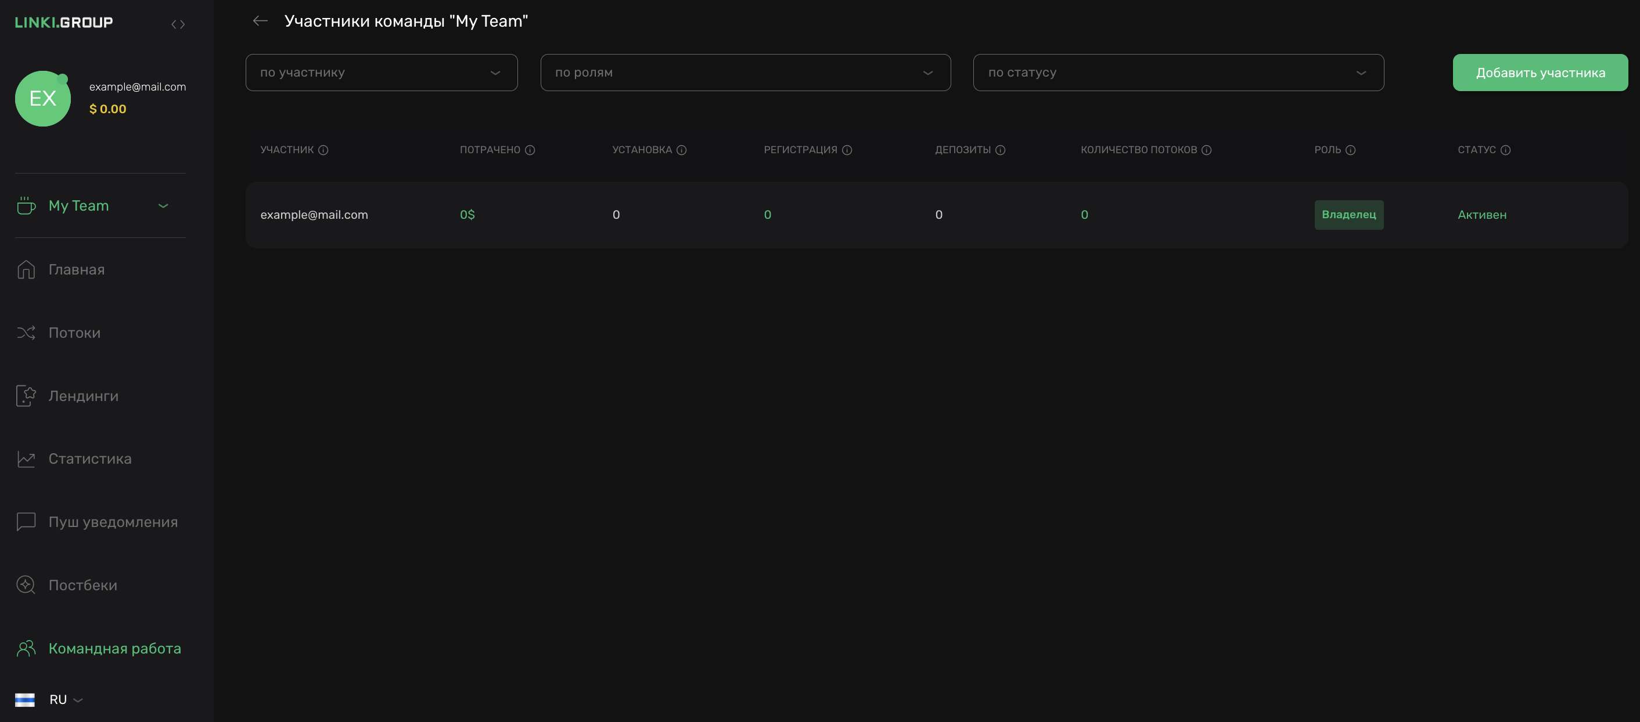This screenshot has height=722, width=1640.
Task: Open the 'по участнику' filter dropdown
Action: (382, 73)
